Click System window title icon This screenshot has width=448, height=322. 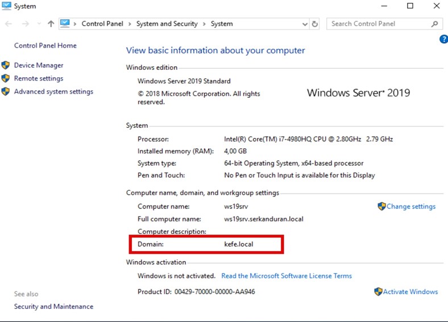[x=6, y=6]
